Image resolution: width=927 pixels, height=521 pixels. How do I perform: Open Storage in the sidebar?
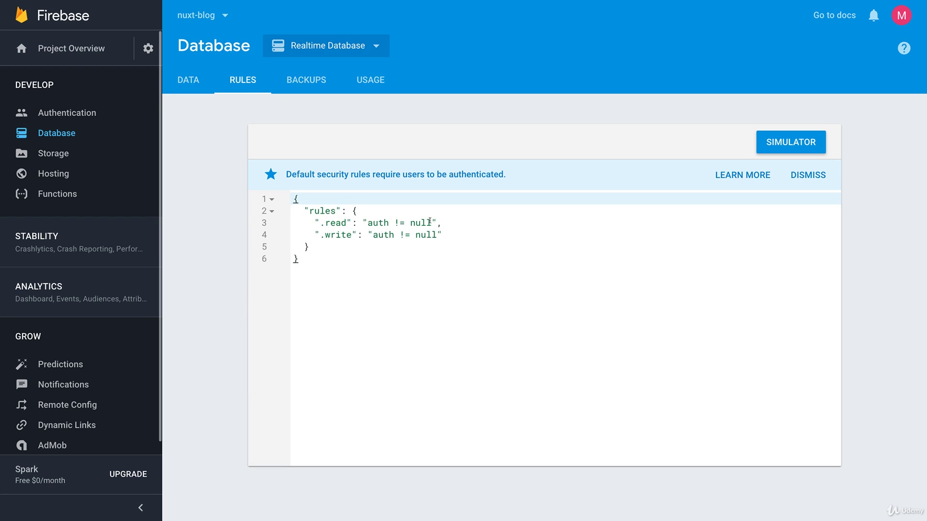point(53,153)
